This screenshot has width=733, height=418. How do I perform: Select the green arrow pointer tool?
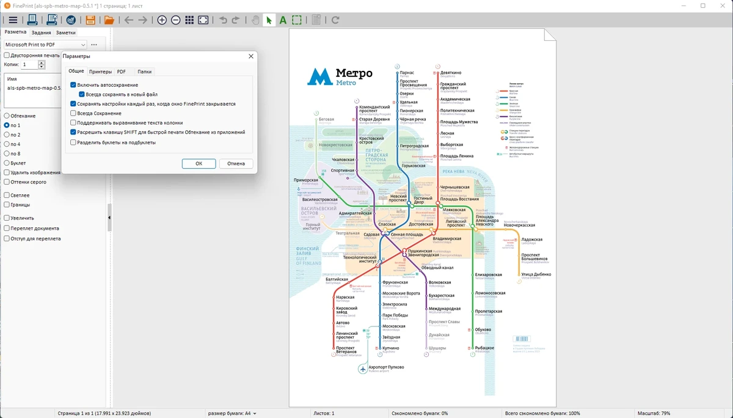coord(269,20)
